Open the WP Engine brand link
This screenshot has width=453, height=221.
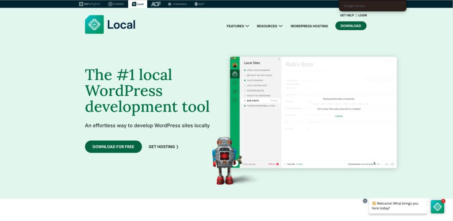click(89, 4)
